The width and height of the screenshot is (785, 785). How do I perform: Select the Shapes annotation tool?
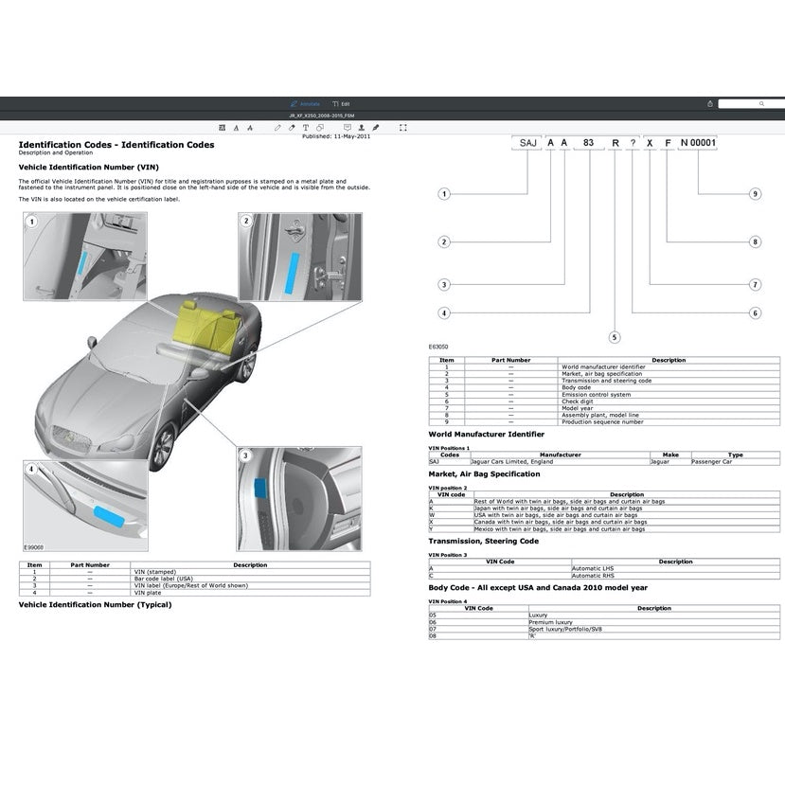320,128
